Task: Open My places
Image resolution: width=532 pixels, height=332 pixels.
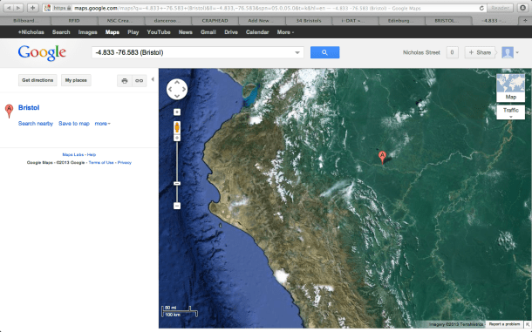Action: tap(76, 80)
